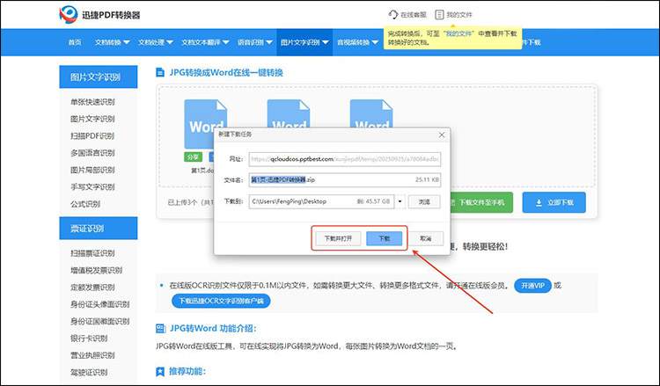Open 扫描票证识别 in sidebar
The width and height of the screenshot is (660, 386).
point(92,253)
